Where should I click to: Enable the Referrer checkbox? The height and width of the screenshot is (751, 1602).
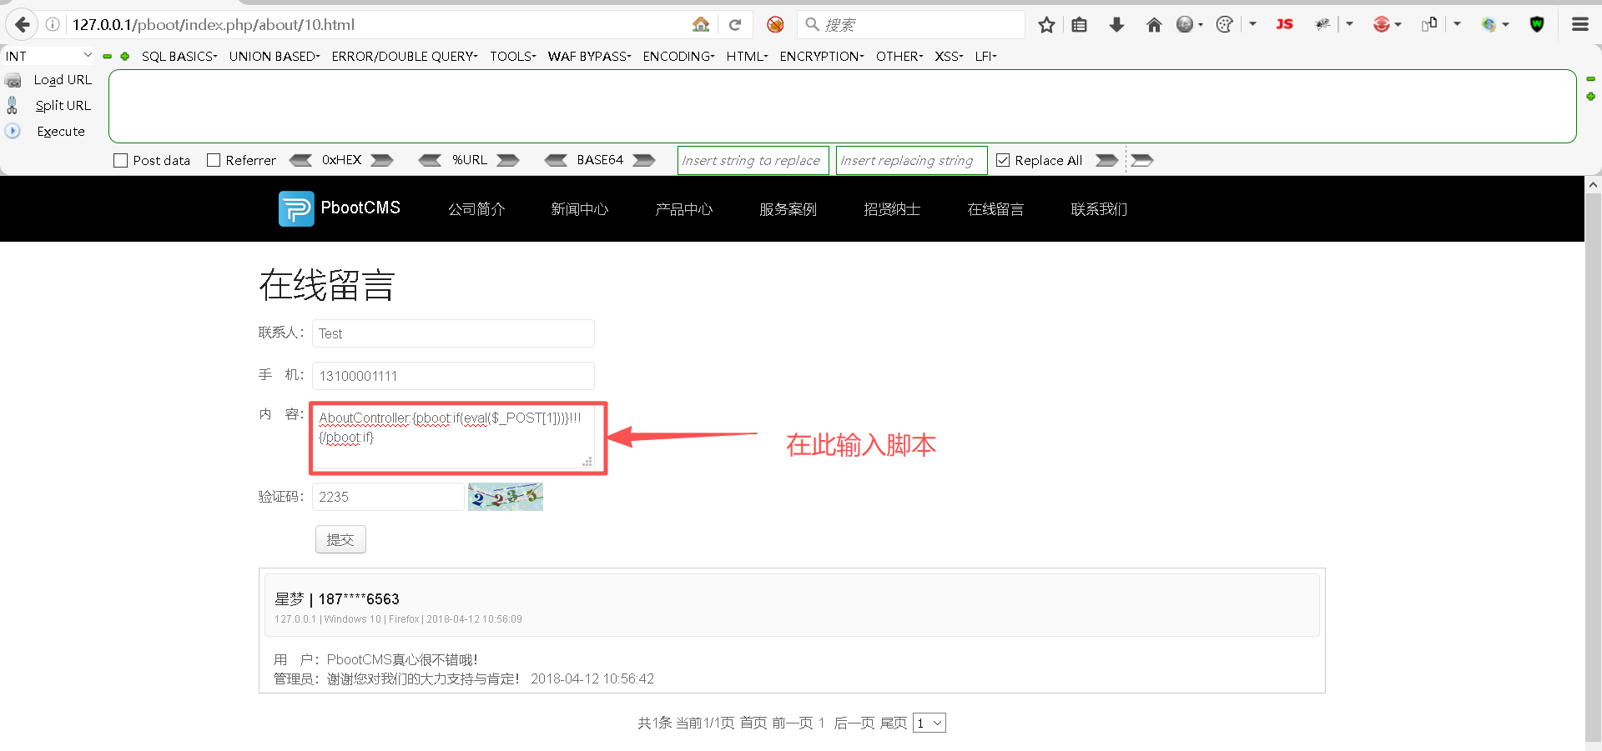coord(214,160)
